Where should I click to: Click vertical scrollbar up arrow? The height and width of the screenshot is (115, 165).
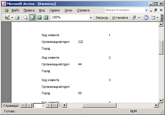pyautogui.click(x=161, y=25)
